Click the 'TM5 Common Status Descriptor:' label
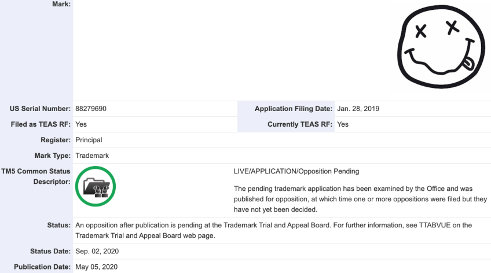 (x=36, y=176)
